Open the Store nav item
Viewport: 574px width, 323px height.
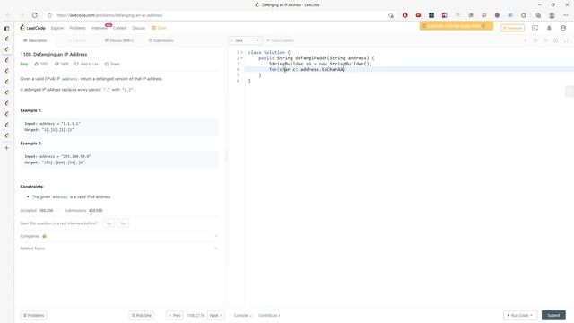[160, 28]
